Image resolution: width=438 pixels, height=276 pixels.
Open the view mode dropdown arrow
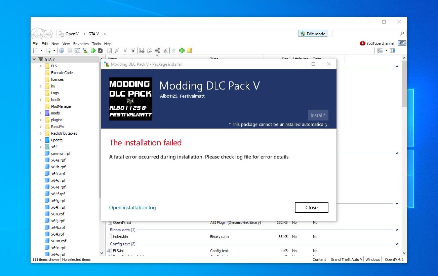coord(386,50)
